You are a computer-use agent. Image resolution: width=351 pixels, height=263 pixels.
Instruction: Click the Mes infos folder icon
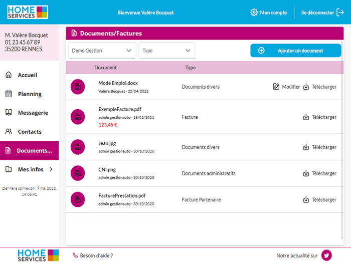(9, 169)
